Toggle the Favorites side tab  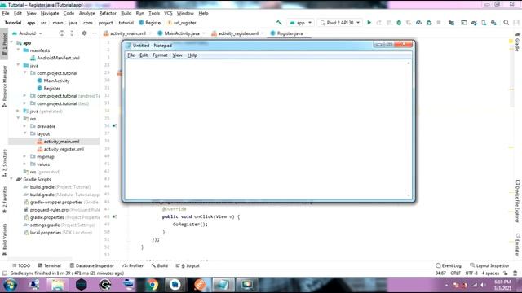[4, 199]
